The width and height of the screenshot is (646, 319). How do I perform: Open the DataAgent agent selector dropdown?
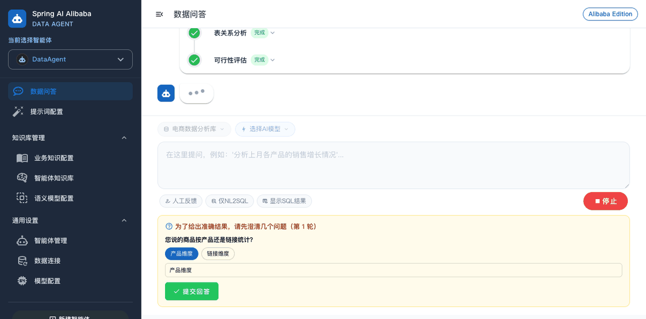point(70,59)
